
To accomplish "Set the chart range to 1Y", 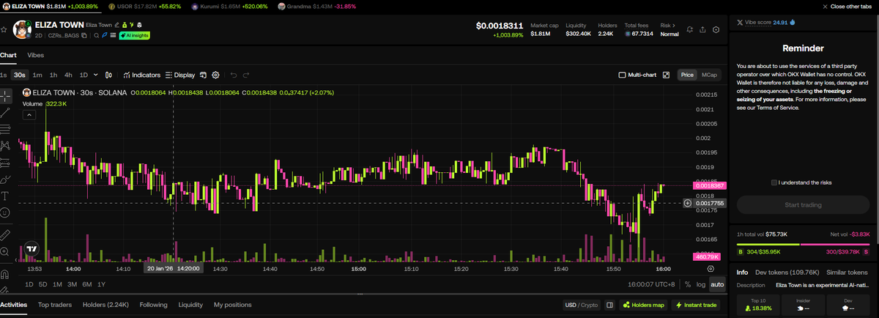I will 101,284.
